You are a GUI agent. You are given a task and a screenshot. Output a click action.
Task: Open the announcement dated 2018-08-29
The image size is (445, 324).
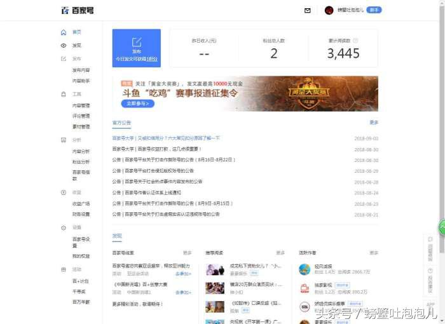click(x=153, y=171)
